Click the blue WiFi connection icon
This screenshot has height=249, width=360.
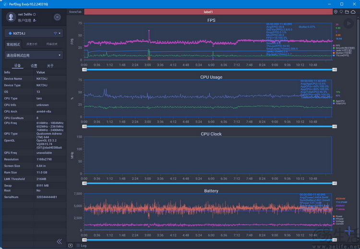coord(55,34)
